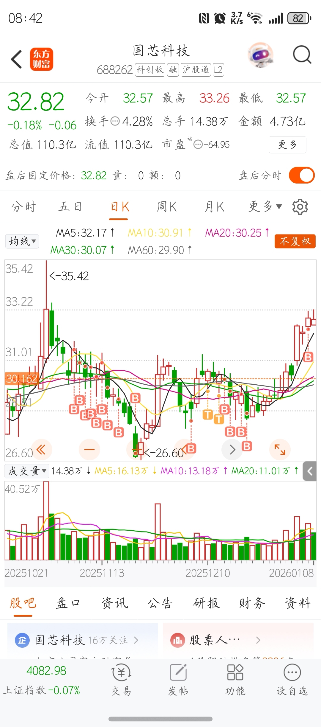Tap the red 股票人 chart icon
The image size is (321, 727).
(177, 640)
